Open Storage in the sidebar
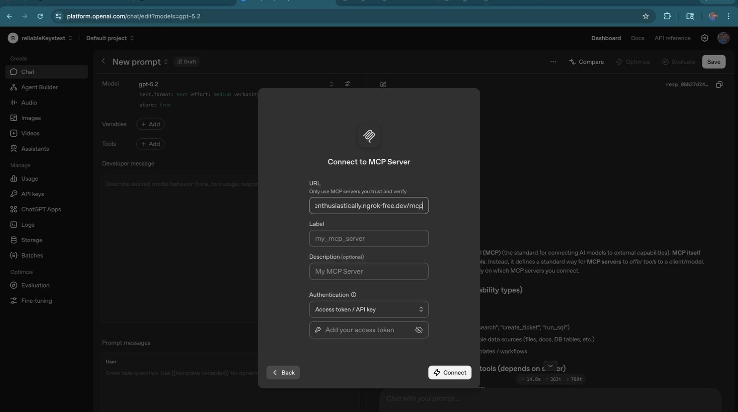This screenshot has height=412, width=738. (x=47, y=240)
